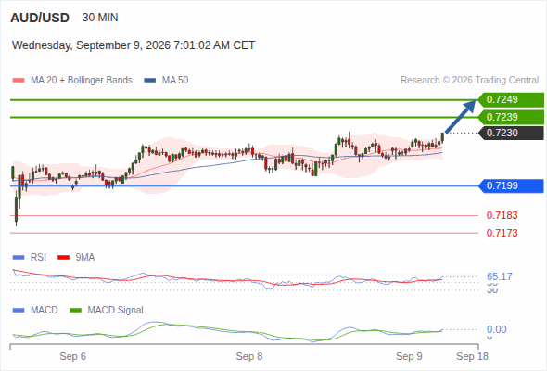
Task: Click the Research Trading Central credit
Action: pyautogui.click(x=469, y=81)
